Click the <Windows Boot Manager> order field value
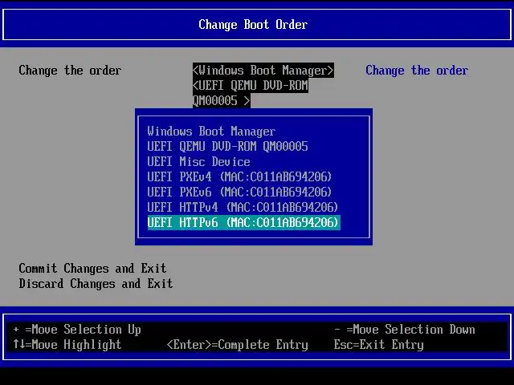The height and width of the screenshot is (385, 514). 263,71
